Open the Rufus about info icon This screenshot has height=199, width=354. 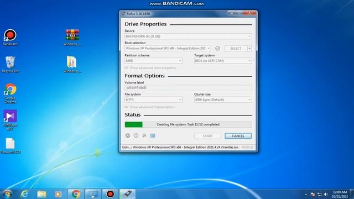(136, 135)
